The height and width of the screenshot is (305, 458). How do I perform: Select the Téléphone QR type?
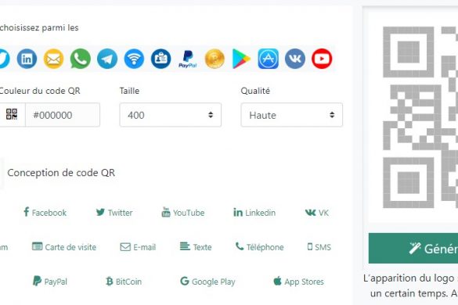[x=259, y=247]
